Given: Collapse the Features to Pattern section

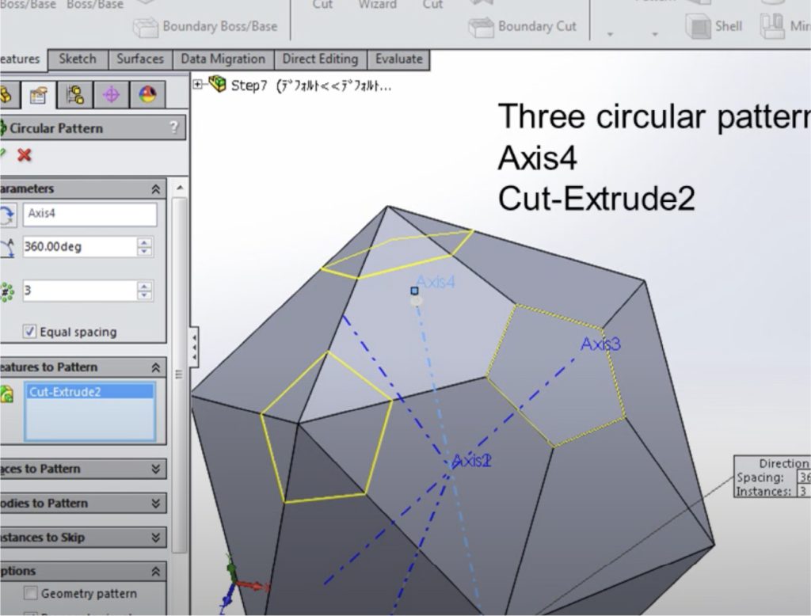Looking at the screenshot, I should [x=156, y=367].
